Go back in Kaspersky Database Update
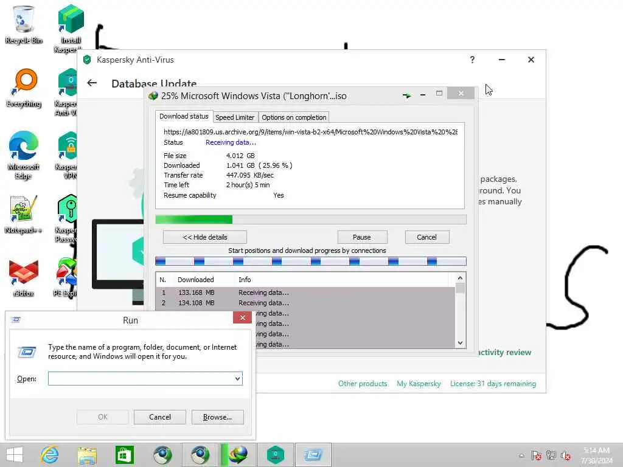This screenshot has width=623, height=467. [92, 83]
